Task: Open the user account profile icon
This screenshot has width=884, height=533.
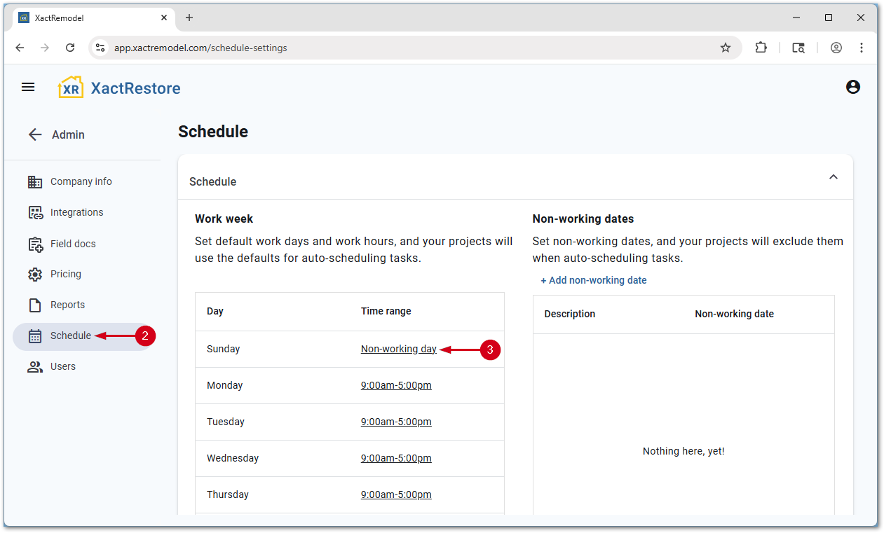Action: point(852,87)
